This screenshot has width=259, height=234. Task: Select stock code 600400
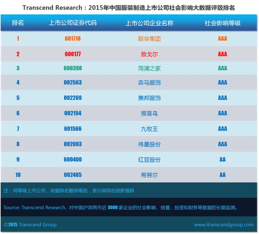pyautogui.click(x=73, y=159)
